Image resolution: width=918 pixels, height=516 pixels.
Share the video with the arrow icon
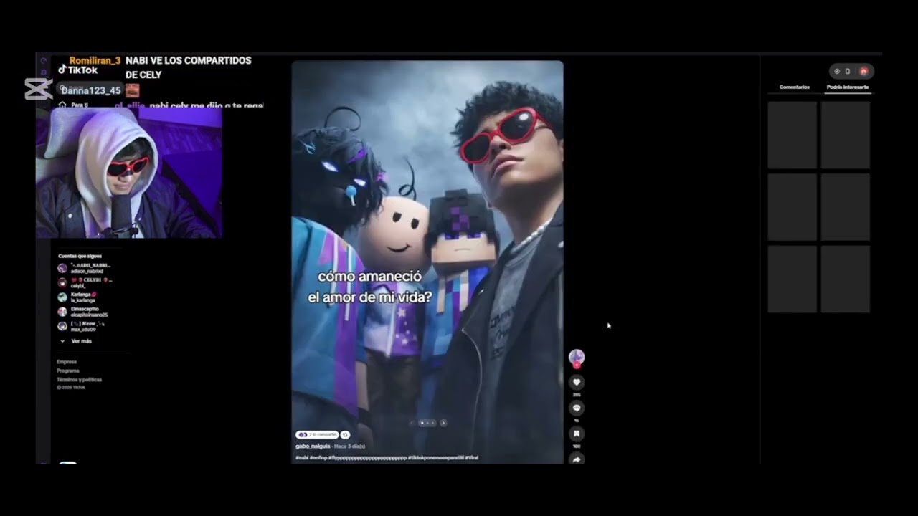tap(577, 459)
